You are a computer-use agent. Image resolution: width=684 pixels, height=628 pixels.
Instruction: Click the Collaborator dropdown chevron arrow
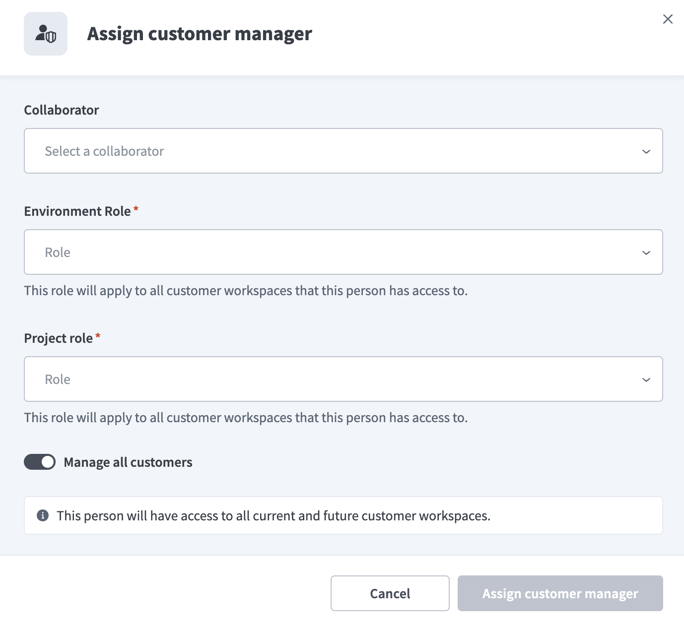[646, 151]
